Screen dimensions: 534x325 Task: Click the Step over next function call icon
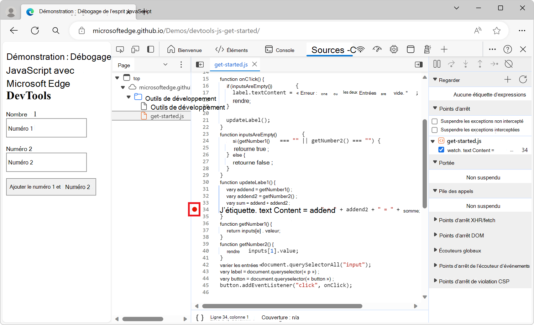click(x=451, y=64)
